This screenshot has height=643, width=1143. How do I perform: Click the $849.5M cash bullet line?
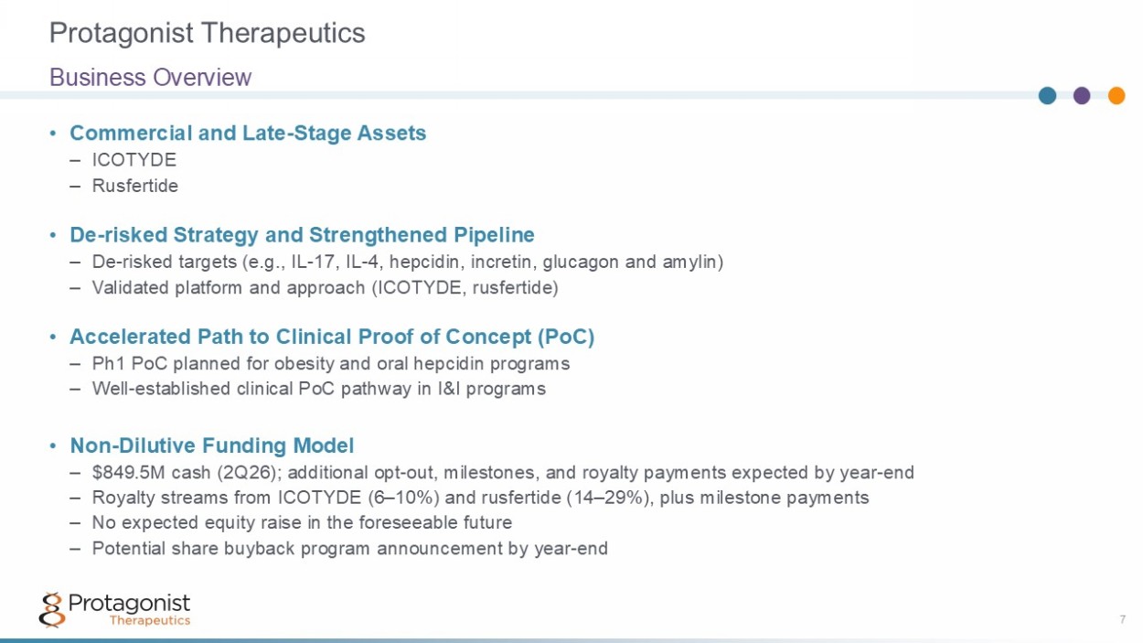[x=503, y=473]
